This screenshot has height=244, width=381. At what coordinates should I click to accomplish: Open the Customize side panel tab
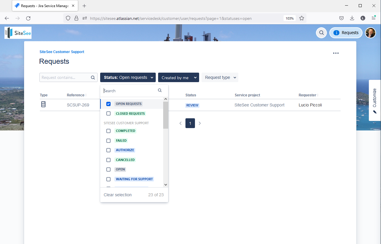(375, 100)
